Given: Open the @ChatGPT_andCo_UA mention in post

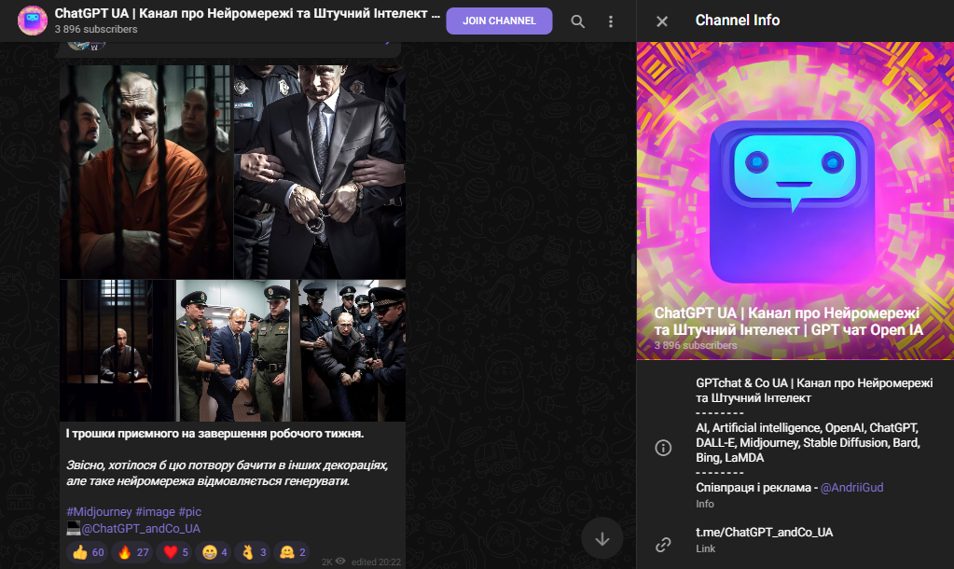Looking at the screenshot, I should [x=140, y=528].
